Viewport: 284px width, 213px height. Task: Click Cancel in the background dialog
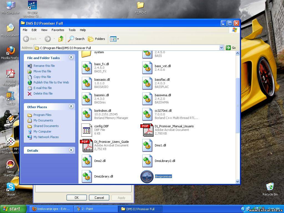tap(99, 197)
